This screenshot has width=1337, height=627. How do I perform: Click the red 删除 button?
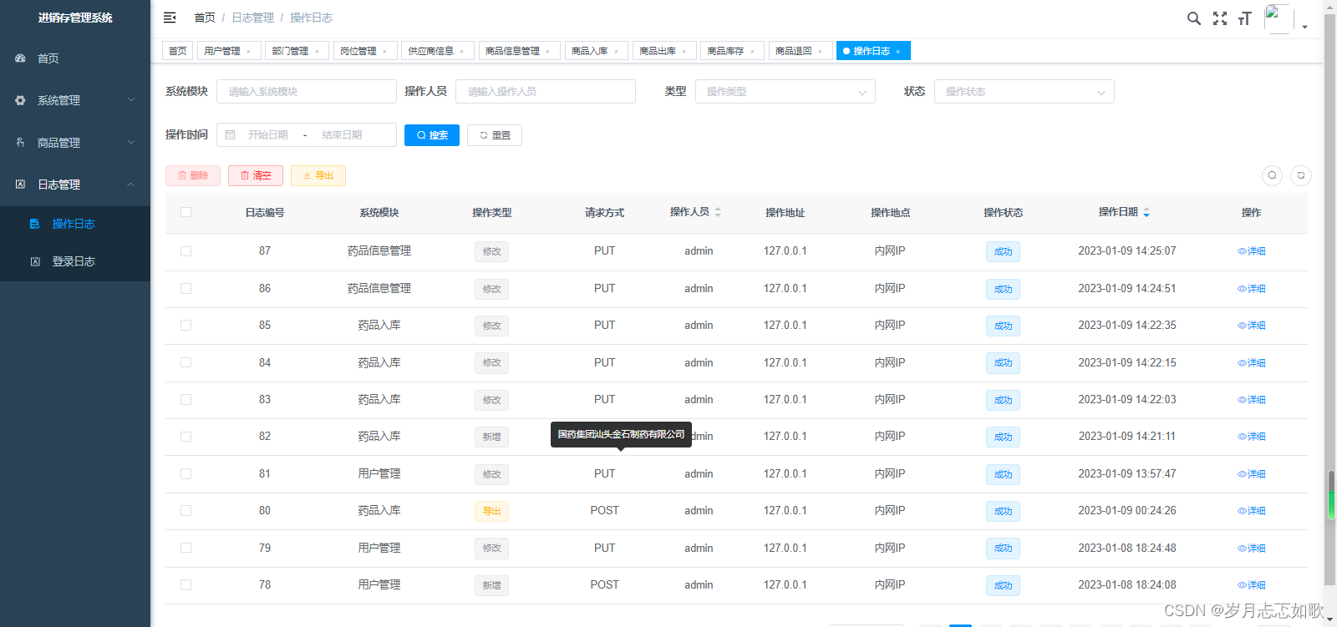point(193,175)
